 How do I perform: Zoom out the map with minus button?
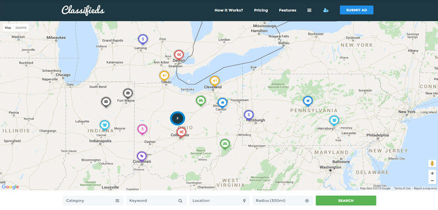pos(432,181)
